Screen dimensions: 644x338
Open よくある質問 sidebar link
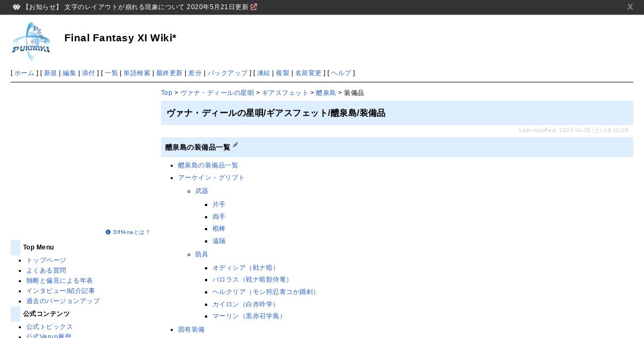tap(46, 270)
